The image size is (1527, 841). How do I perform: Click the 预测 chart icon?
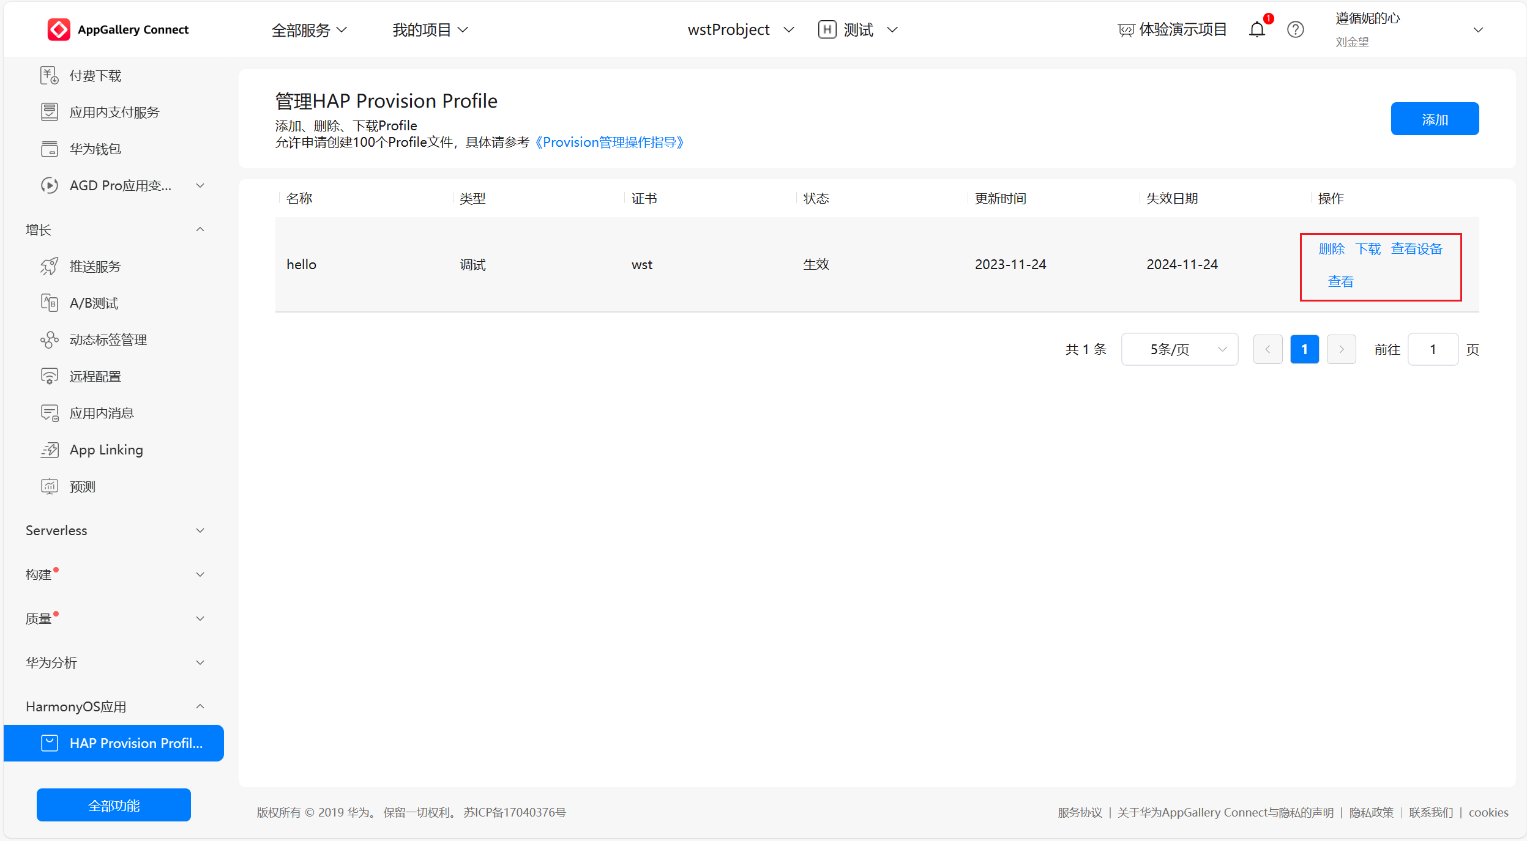[50, 486]
